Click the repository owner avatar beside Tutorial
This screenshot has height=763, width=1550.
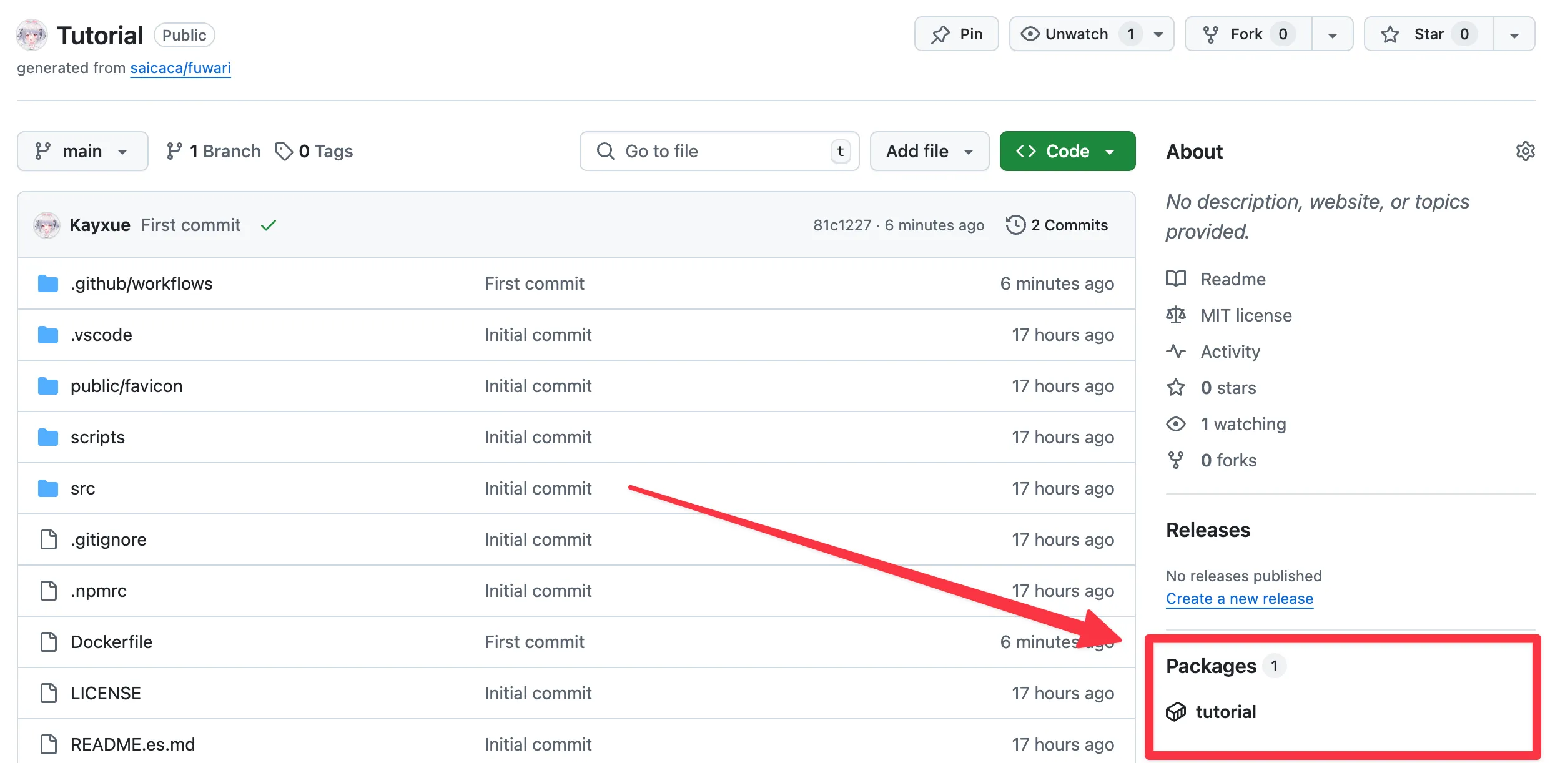pos(32,35)
